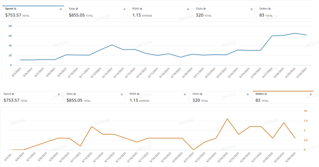This screenshot has height=167, width=319.
Task: Click the Spend info icon in top chart
Action: click(x=15, y=9)
